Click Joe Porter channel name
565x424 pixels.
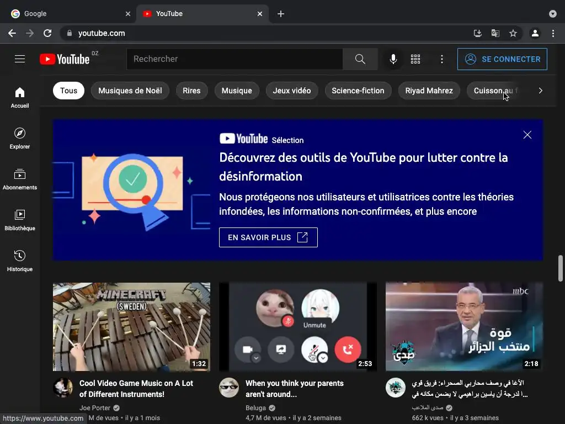(x=95, y=408)
